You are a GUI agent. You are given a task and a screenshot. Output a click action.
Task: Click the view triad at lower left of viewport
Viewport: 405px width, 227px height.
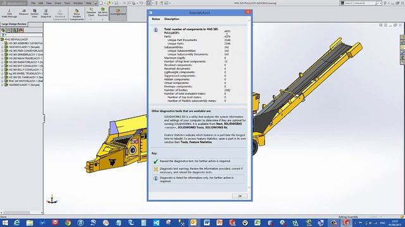click(x=52, y=199)
